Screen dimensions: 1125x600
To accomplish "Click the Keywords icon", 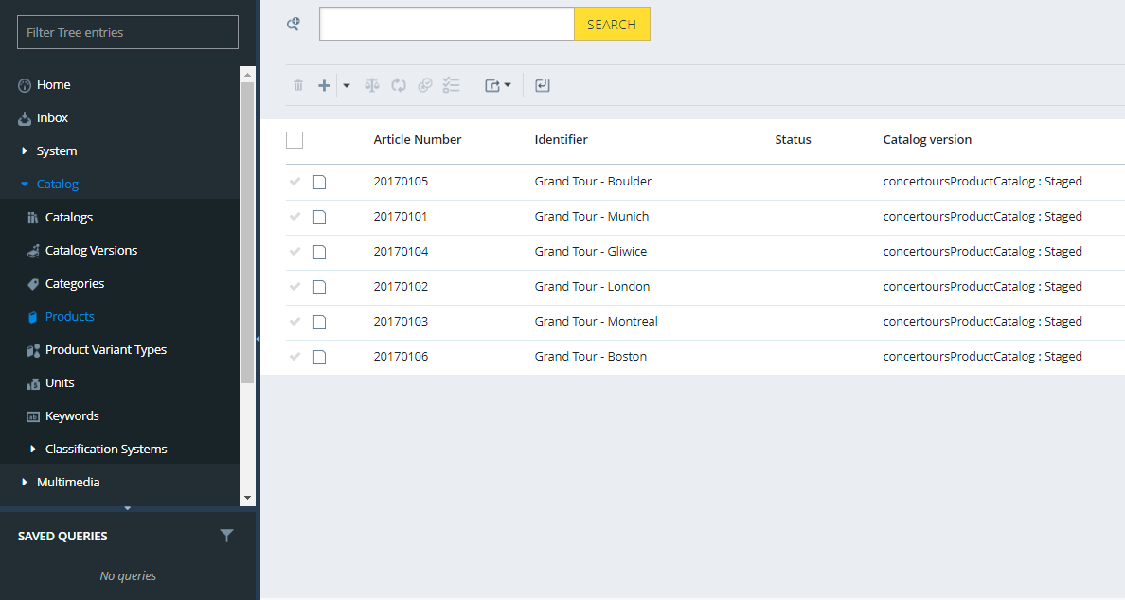I will pyautogui.click(x=33, y=416).
